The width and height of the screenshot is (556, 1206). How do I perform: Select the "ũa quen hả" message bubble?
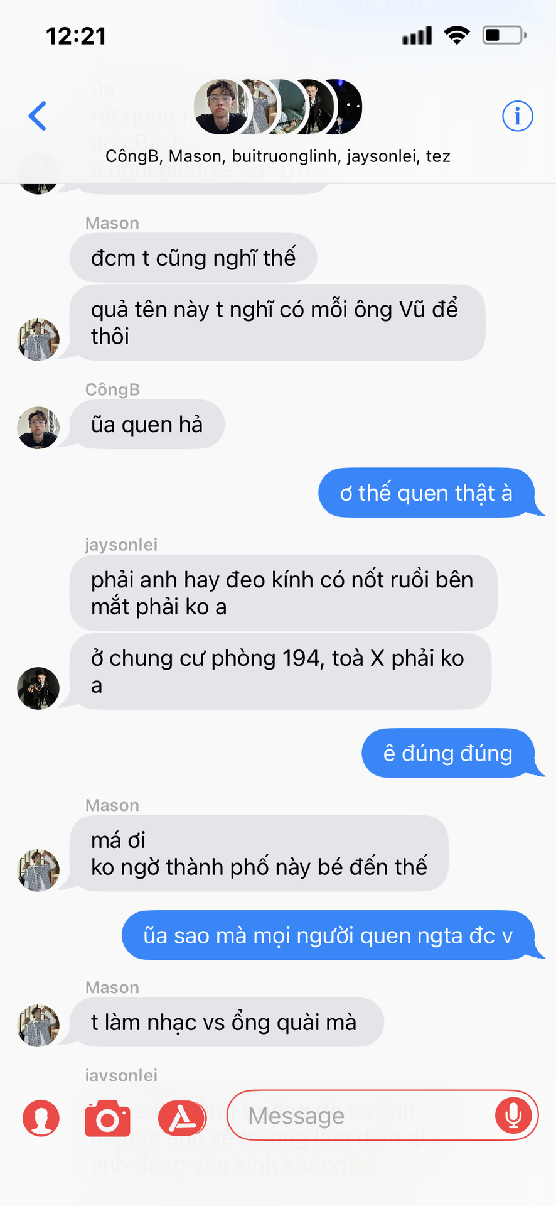point(147,425)
